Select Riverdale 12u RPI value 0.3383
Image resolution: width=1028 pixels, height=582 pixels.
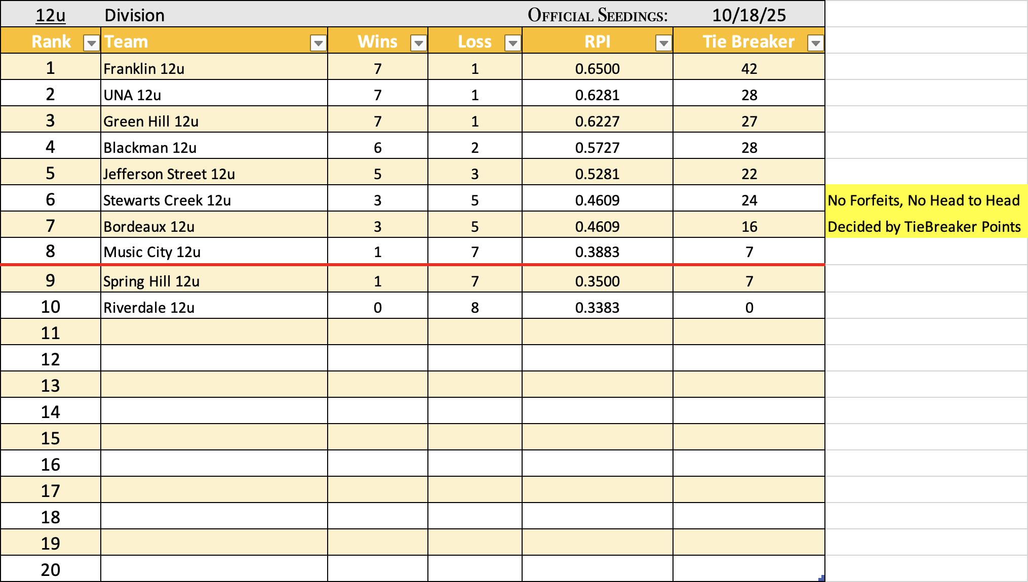point(597,308)
